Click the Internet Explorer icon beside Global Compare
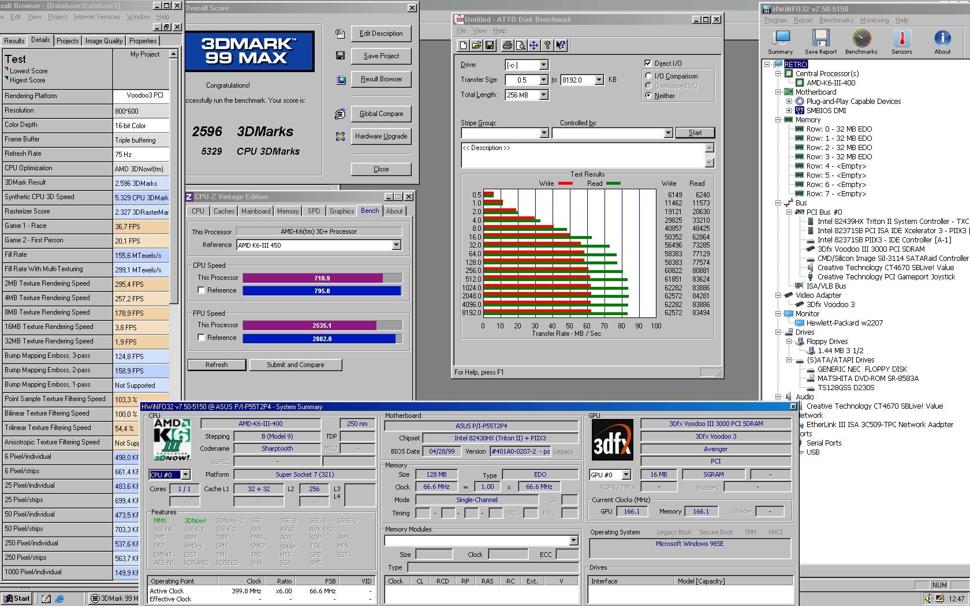The width and height of the screenshot is (970, 606). (x=340, y=114)
